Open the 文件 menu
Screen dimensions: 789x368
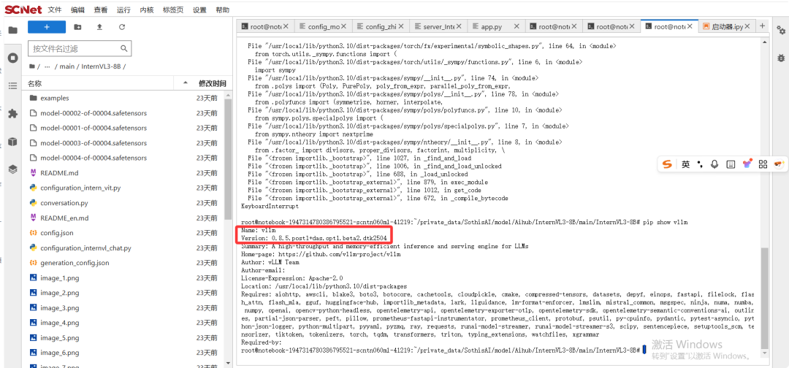tap(55, 10)
